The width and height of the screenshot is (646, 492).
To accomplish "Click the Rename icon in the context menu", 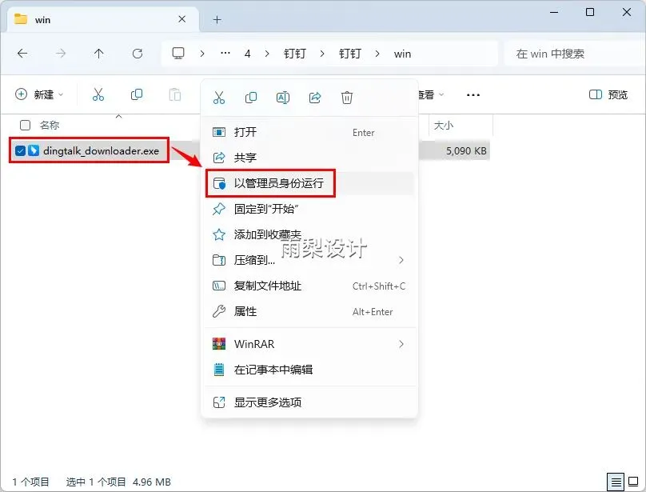I will pos(283,98).
